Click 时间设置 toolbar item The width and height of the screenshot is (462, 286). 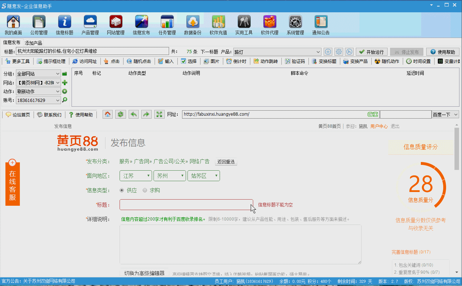coord(419,61)
